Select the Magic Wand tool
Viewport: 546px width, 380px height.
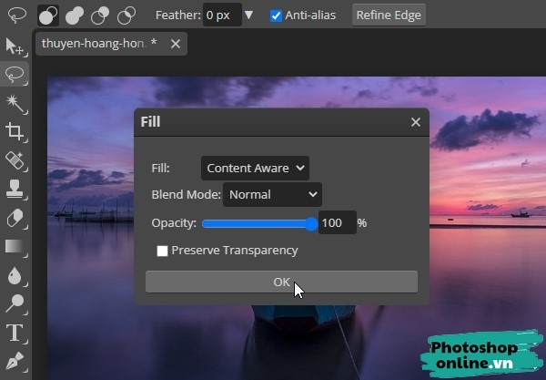point(15,102)
